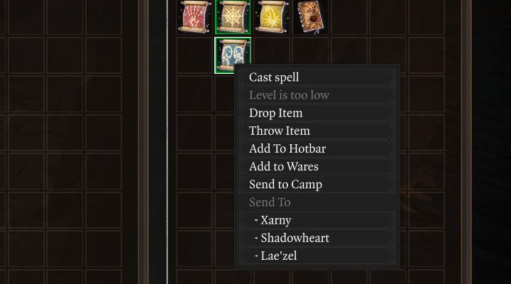Select the spider web scroll

coord(233,16)
